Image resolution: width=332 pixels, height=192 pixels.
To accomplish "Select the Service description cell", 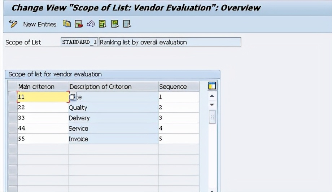I will click(113, 128).
